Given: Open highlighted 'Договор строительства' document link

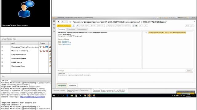Looking at the screenshot, I should pyautogui.click(x=167, y=33).
